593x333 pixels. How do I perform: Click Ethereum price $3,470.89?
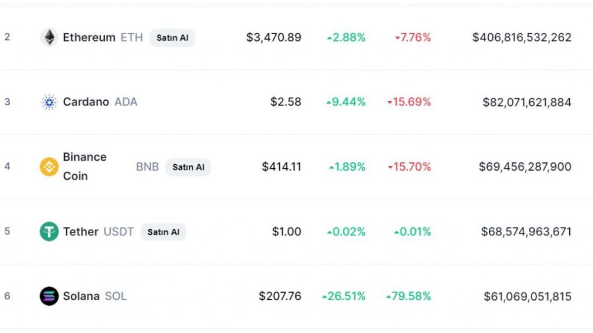274,37
